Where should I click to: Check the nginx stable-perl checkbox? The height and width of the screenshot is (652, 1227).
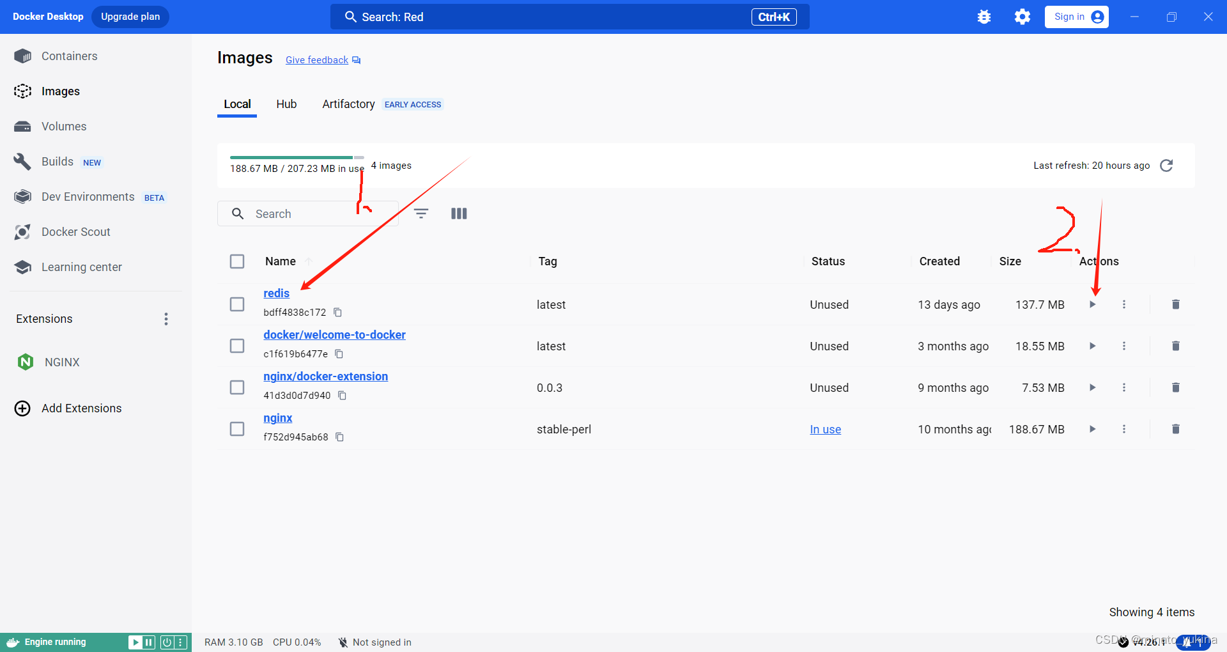237,429
